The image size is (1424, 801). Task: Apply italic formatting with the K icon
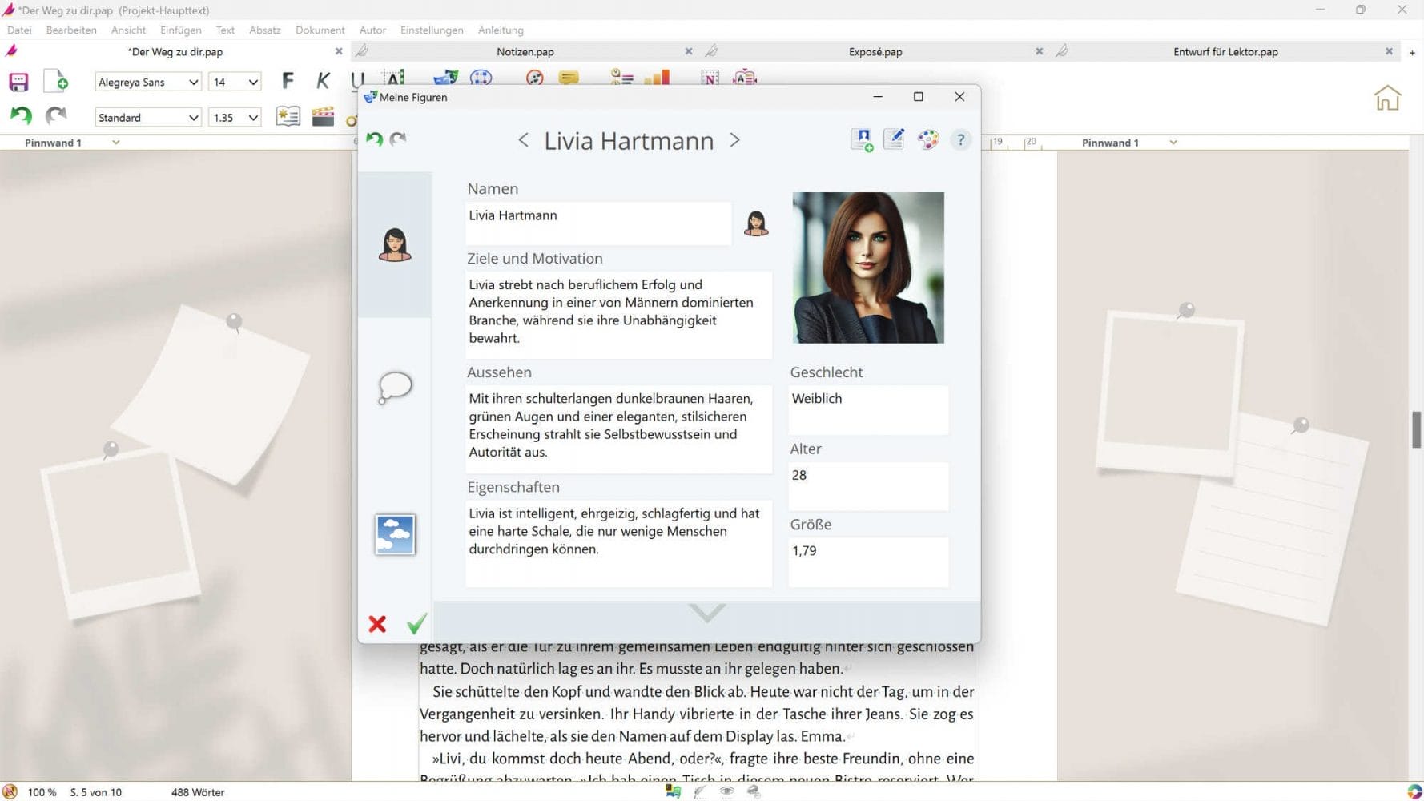click(322, 80)
